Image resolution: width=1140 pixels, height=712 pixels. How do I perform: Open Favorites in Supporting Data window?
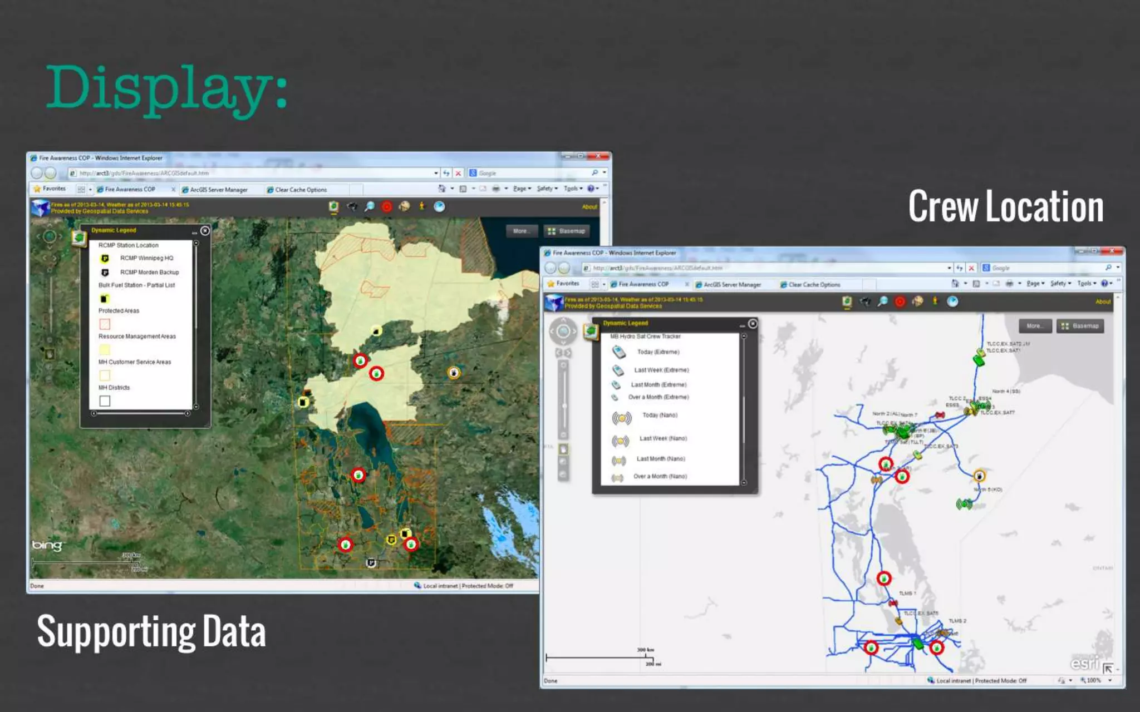50,189
